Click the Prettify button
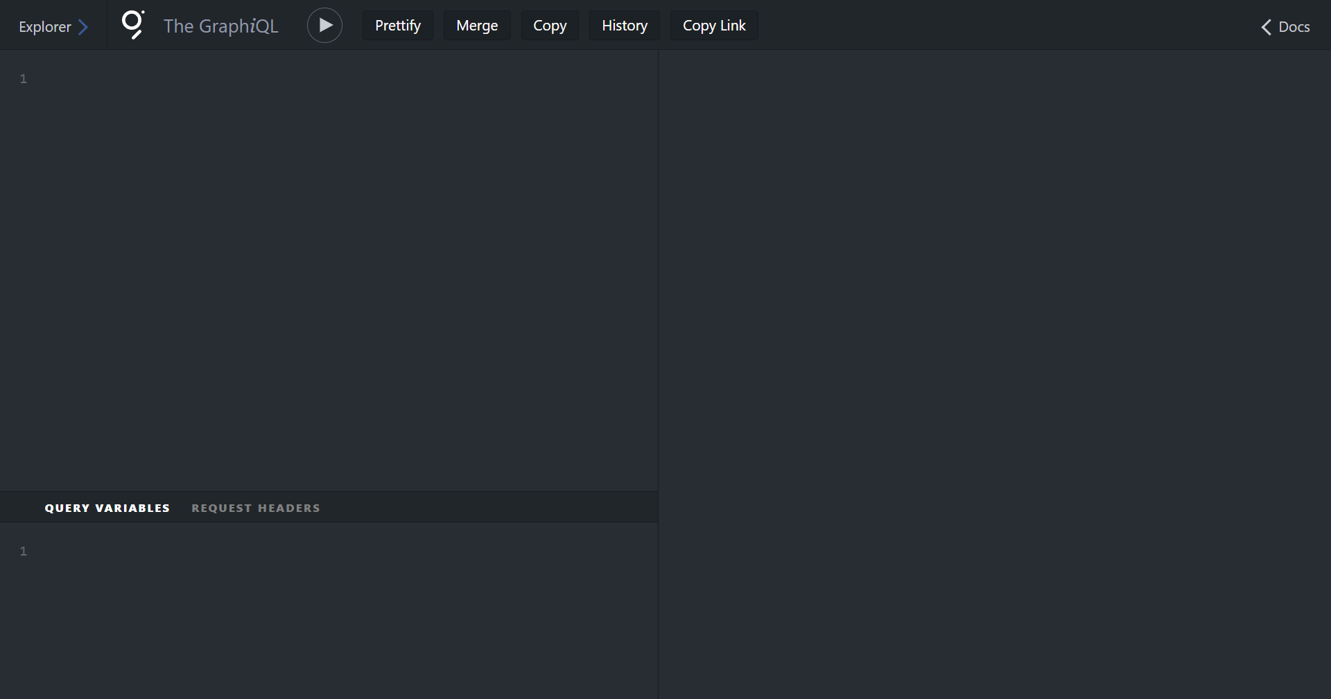The height and width of the screenshot is (699, 1331). pyautogui.click(x=398, y=26)
